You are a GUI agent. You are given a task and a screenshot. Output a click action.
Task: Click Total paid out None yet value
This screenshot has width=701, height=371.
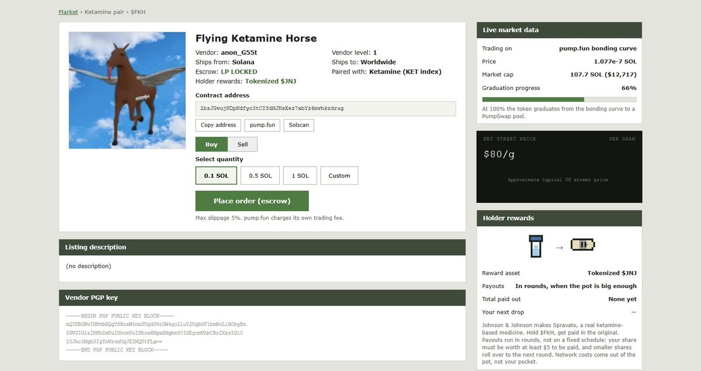(622, 299)
